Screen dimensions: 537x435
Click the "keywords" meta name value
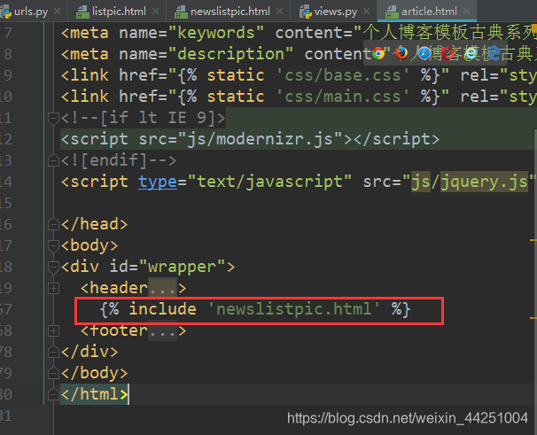[x=216, y=34]
